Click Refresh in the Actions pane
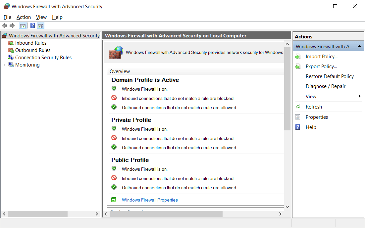 click(313, 107)
